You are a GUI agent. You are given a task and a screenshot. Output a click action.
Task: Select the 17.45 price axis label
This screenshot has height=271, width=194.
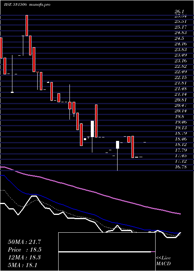tap(181, 156)
